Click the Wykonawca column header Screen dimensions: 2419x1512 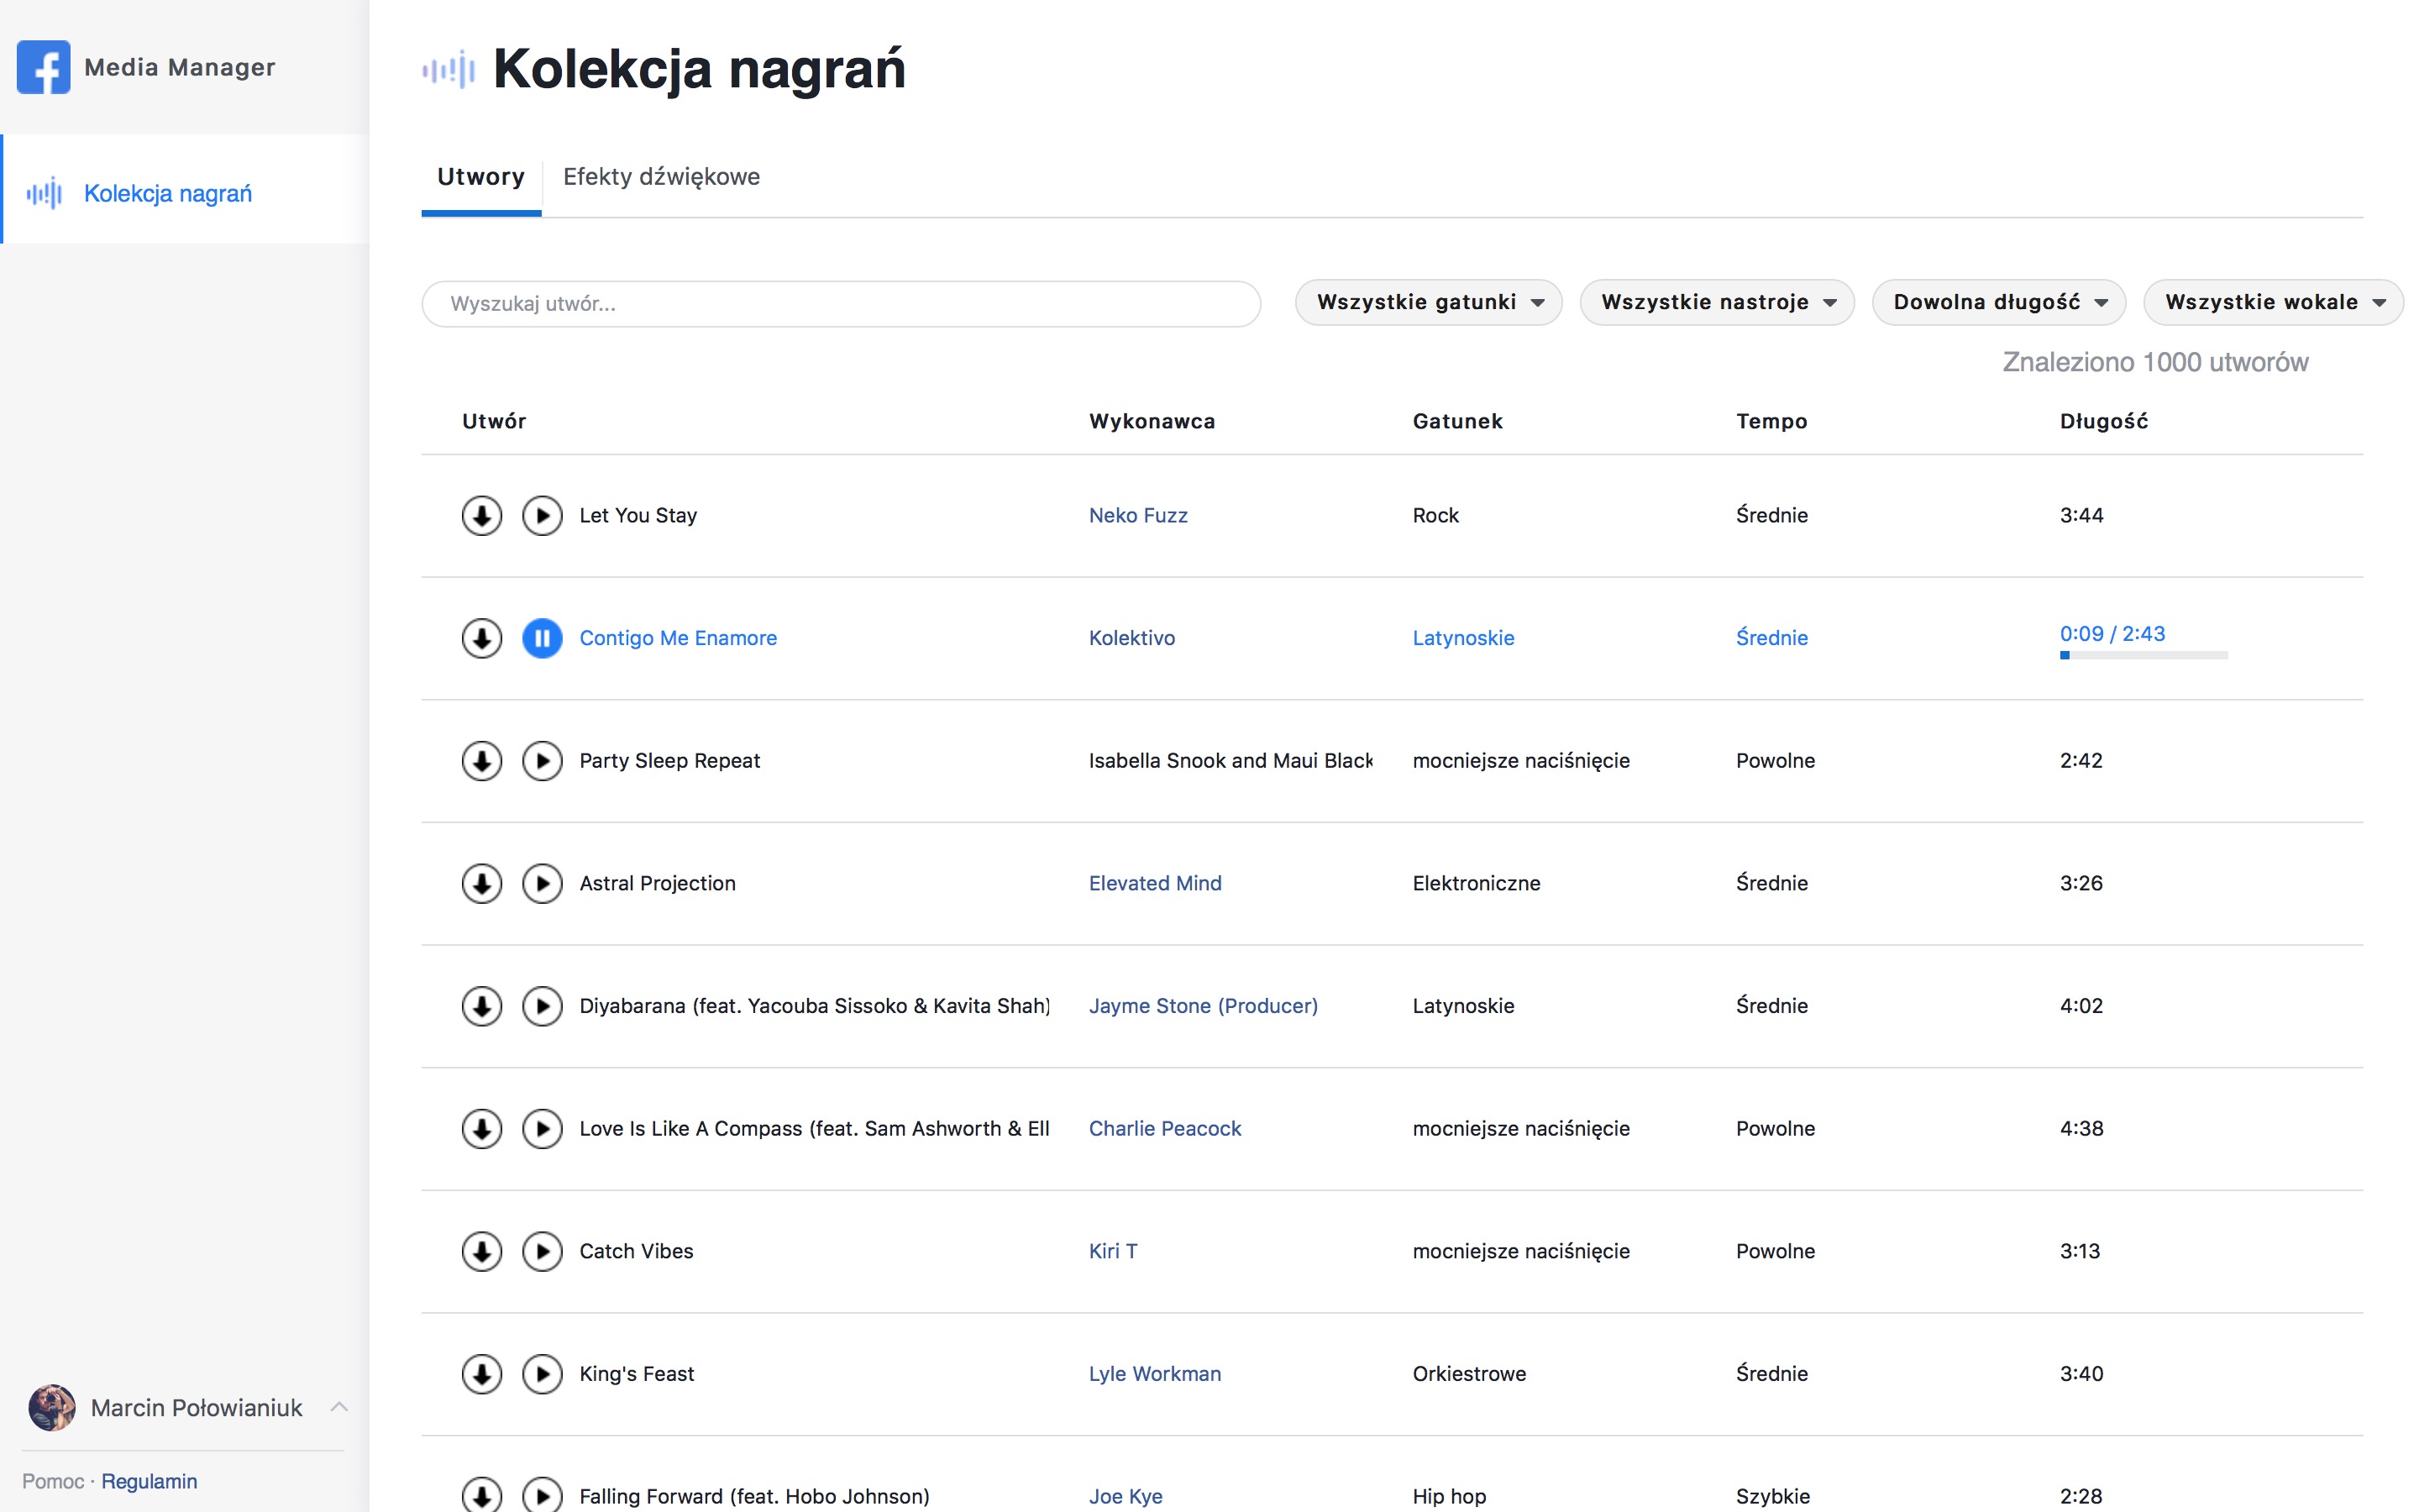(x=1152, y=421)
